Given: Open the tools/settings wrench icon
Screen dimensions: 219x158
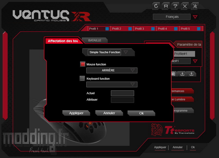Looking at the screenshot, I should pyautogui.click(x=195, y=6).
